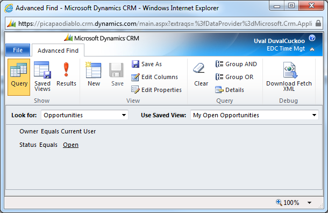The width and height of the screenshot is (328, 213).
Task: Click the Owner field in criteria
Action: tap(29, 131)
